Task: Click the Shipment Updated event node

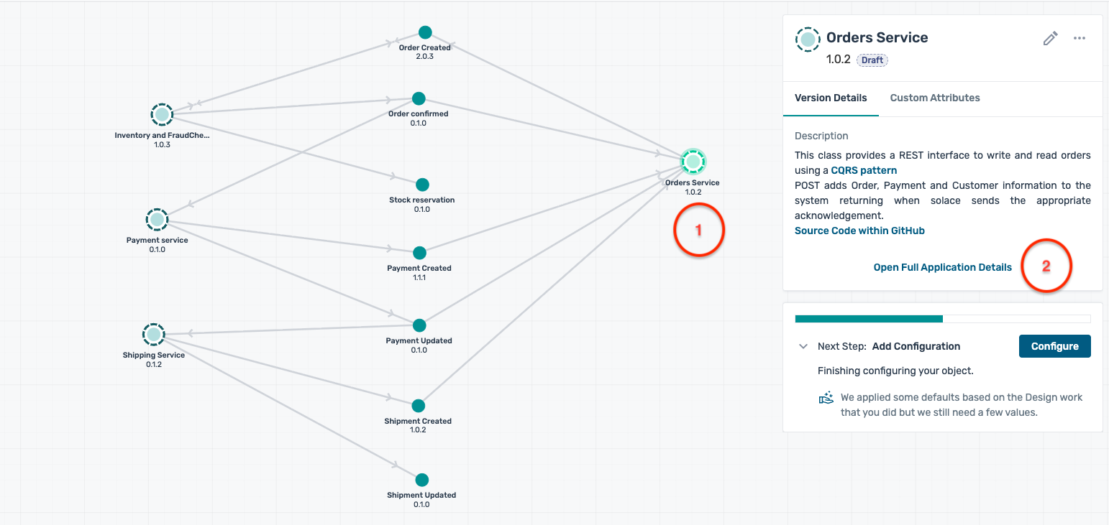Action: [x=421, y=480]
